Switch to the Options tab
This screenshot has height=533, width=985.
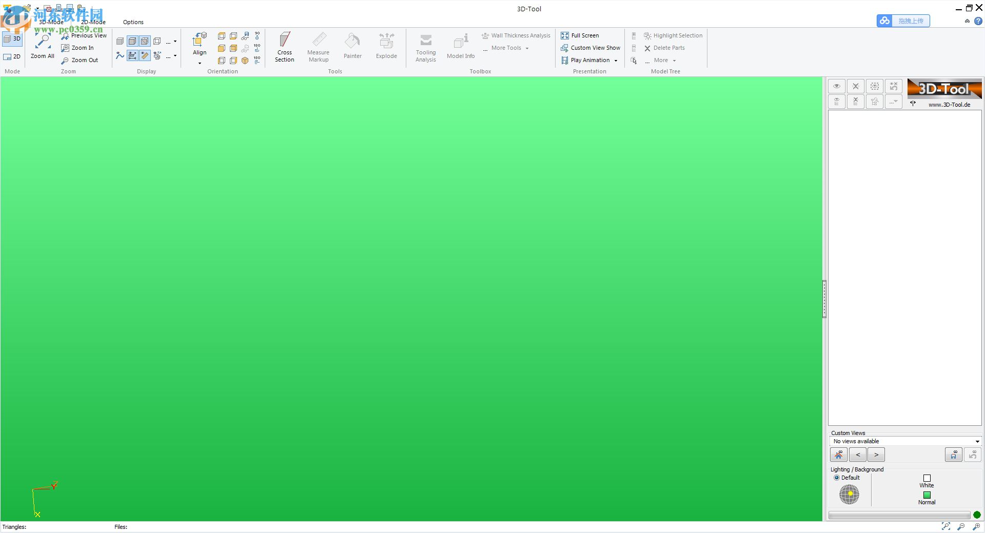[133, 22]
